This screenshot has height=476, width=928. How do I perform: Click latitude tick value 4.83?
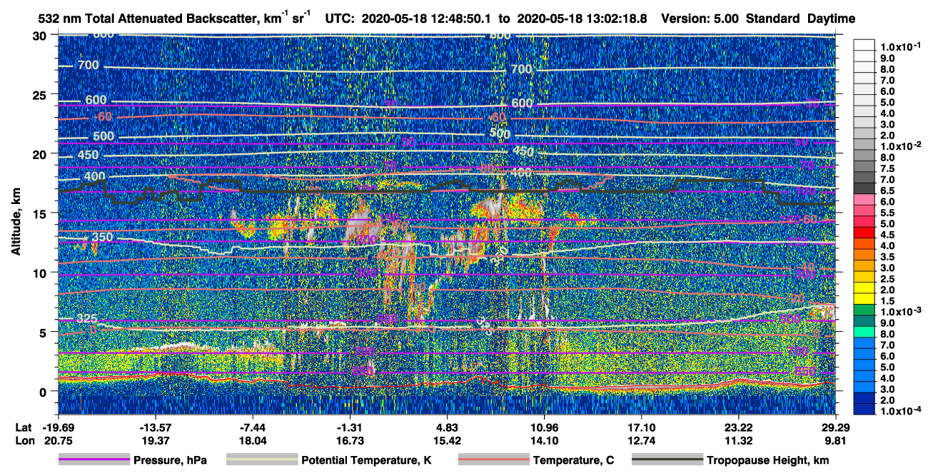[447, 427]
